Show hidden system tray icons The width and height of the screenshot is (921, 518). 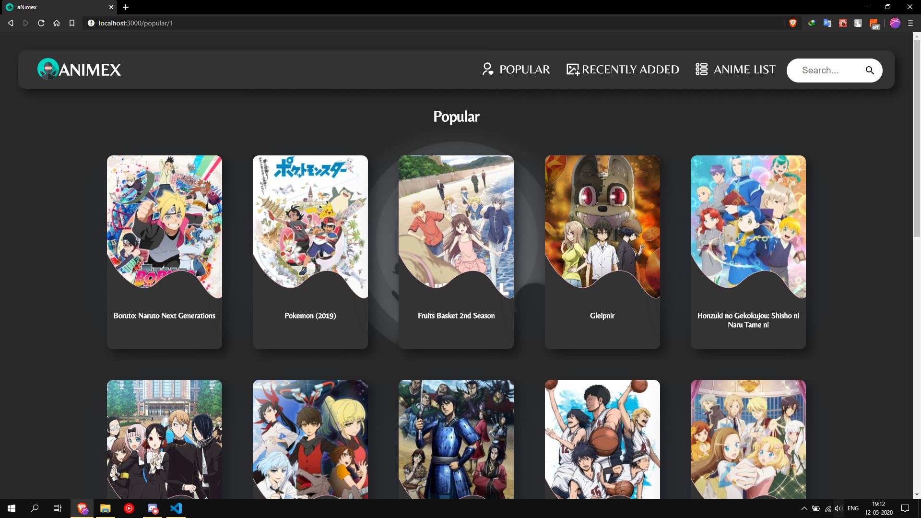(x=804, y=508)
